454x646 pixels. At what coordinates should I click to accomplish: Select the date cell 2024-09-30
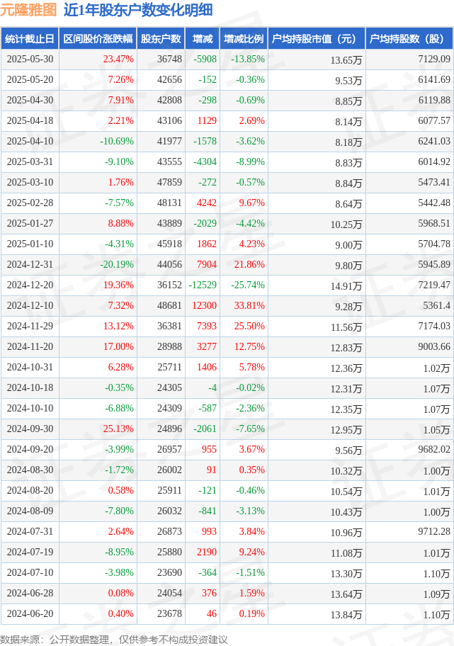(x=30, y=429)
